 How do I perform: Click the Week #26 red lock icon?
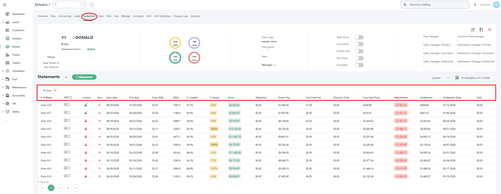pyautogui.click(x=86, y=121)
